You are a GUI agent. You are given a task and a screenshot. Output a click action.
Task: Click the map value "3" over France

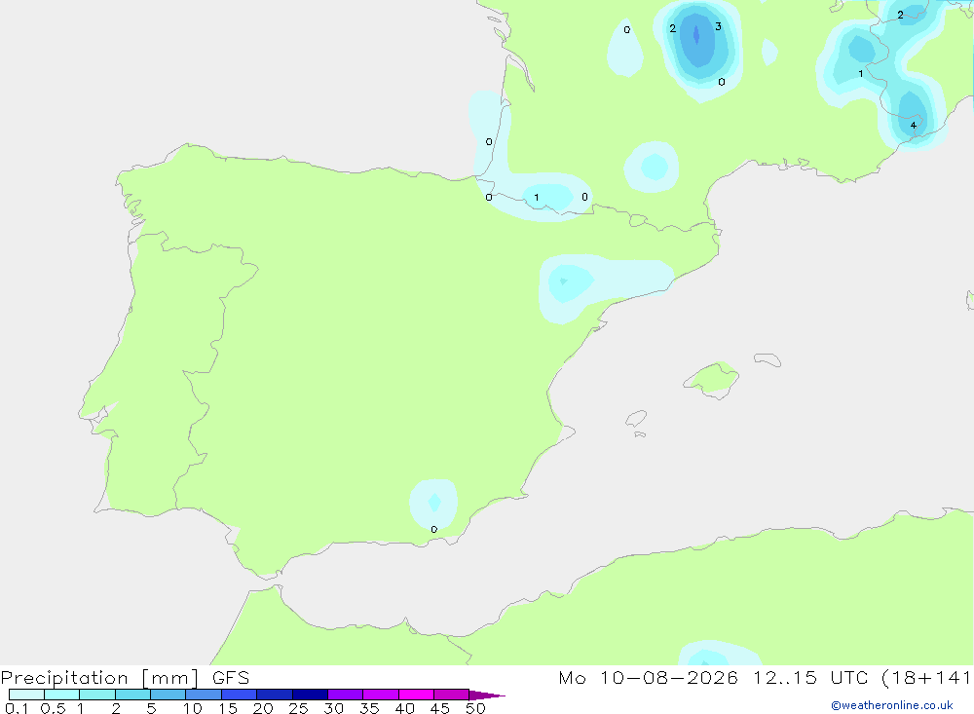(718, 26)
